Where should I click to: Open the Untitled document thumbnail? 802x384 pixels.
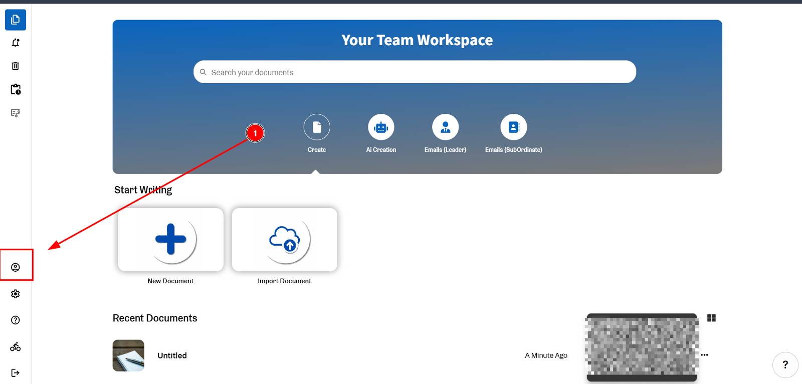pos(128,355)
